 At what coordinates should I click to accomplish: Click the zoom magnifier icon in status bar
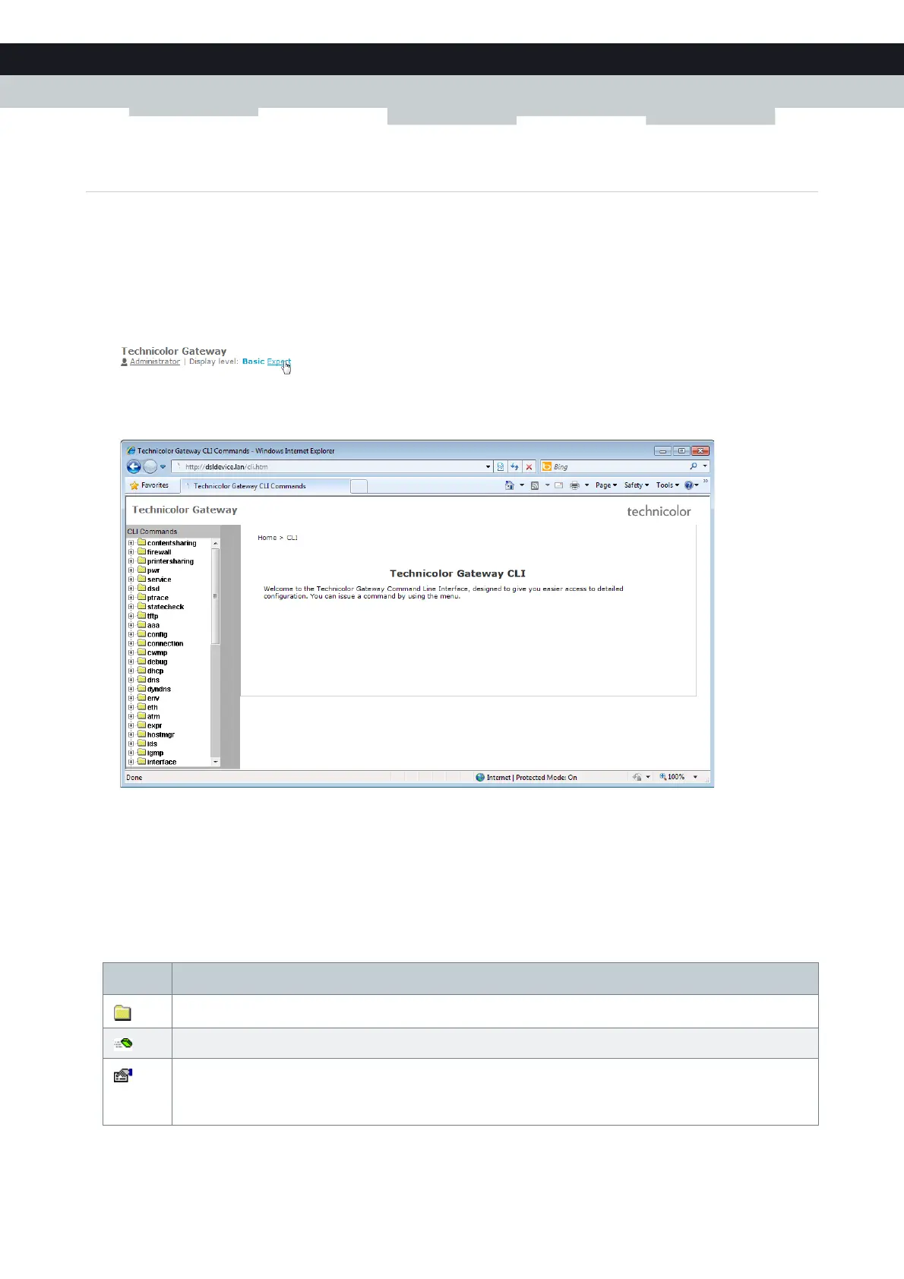[662, 777]
